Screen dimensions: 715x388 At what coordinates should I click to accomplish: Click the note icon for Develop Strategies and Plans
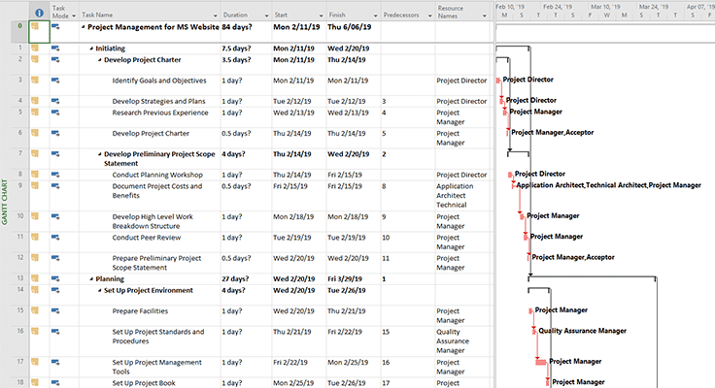(x=35, y=101)
